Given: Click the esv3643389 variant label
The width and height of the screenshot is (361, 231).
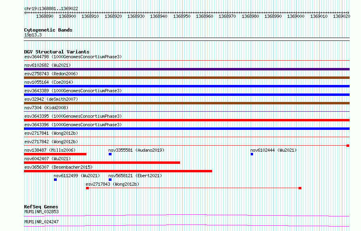Looking at the screenshot, I should coord(73,91).
